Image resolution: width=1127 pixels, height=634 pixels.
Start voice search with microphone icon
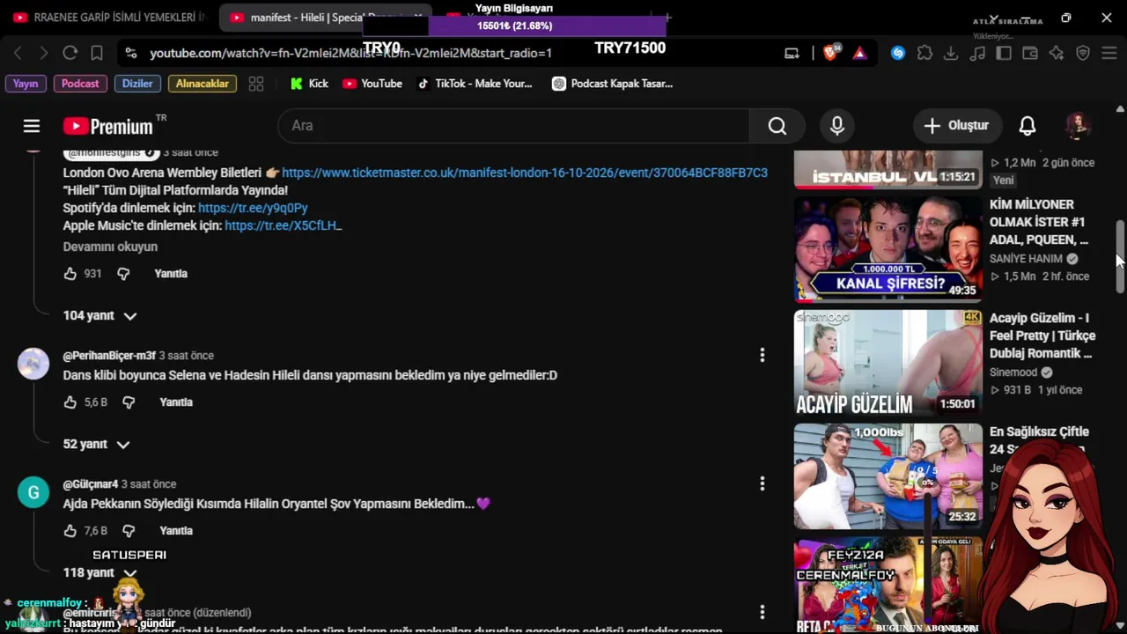pyautogui.click(x=837, y=126)
